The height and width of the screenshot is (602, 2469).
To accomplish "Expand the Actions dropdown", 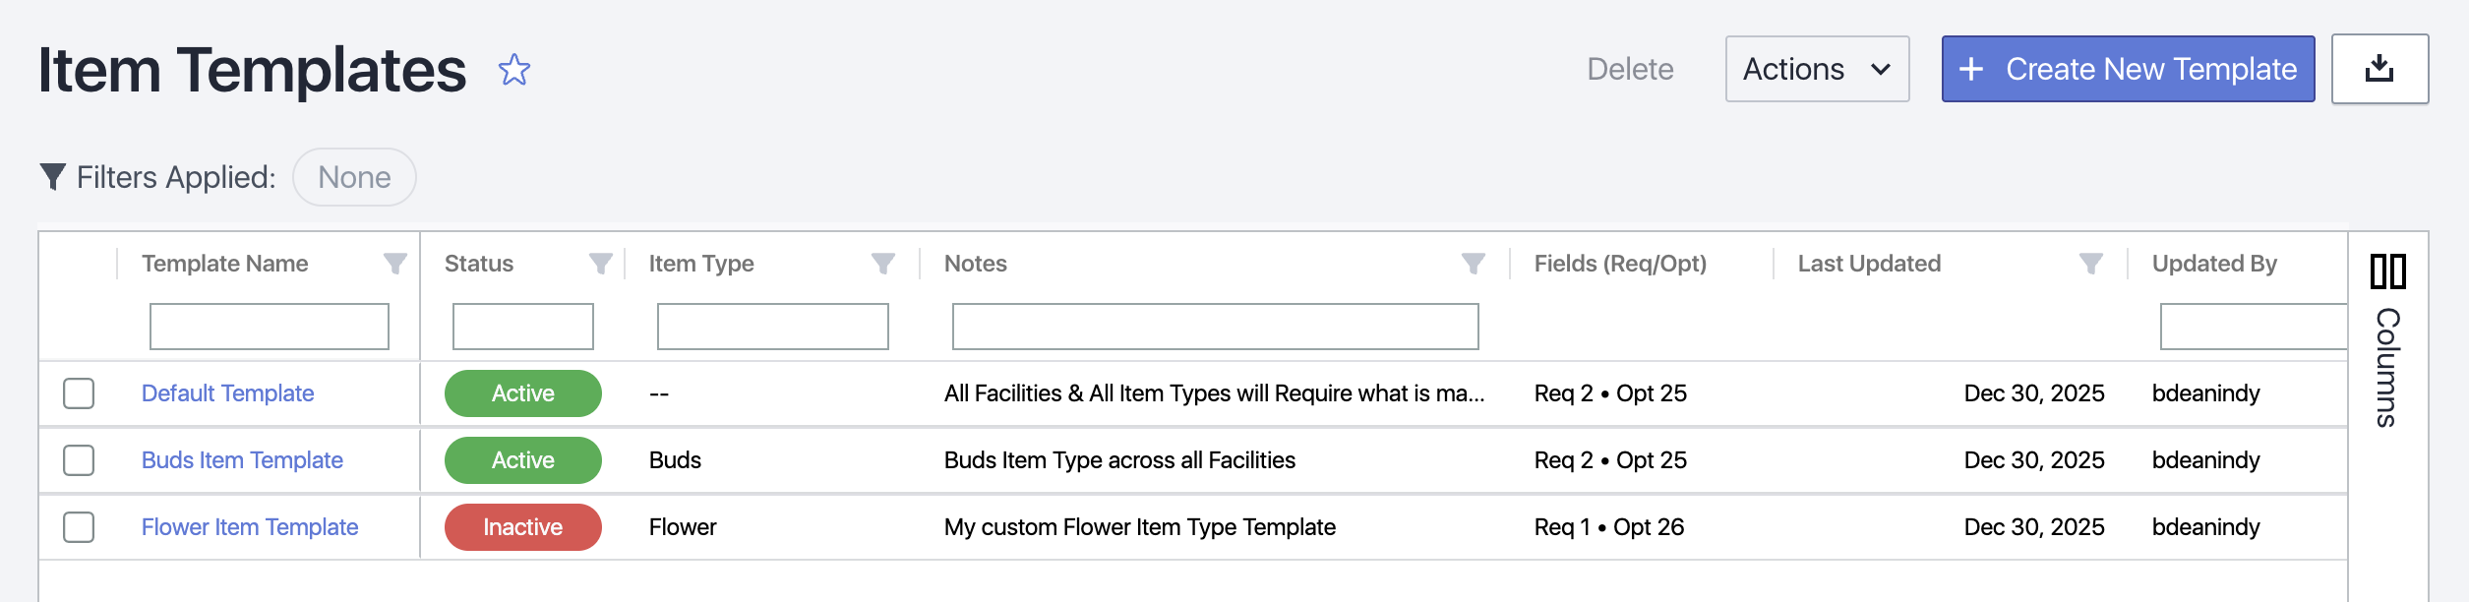I will tap(1816, 69).
